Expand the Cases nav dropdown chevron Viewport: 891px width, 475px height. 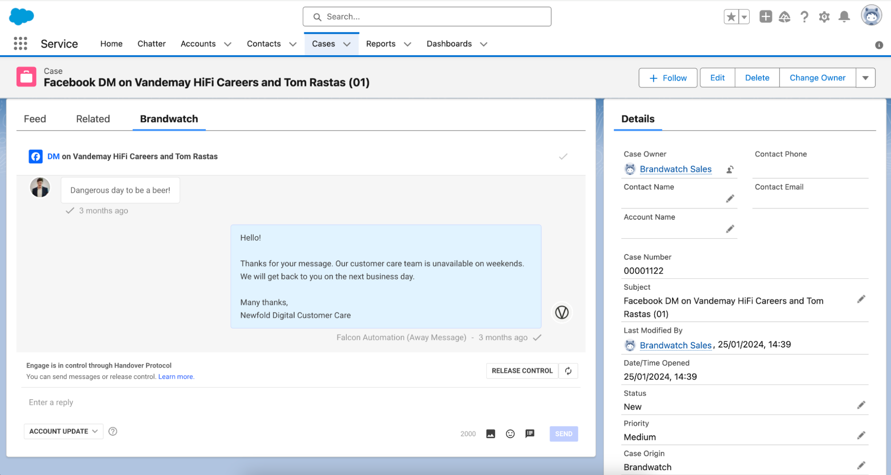point(347,44)
